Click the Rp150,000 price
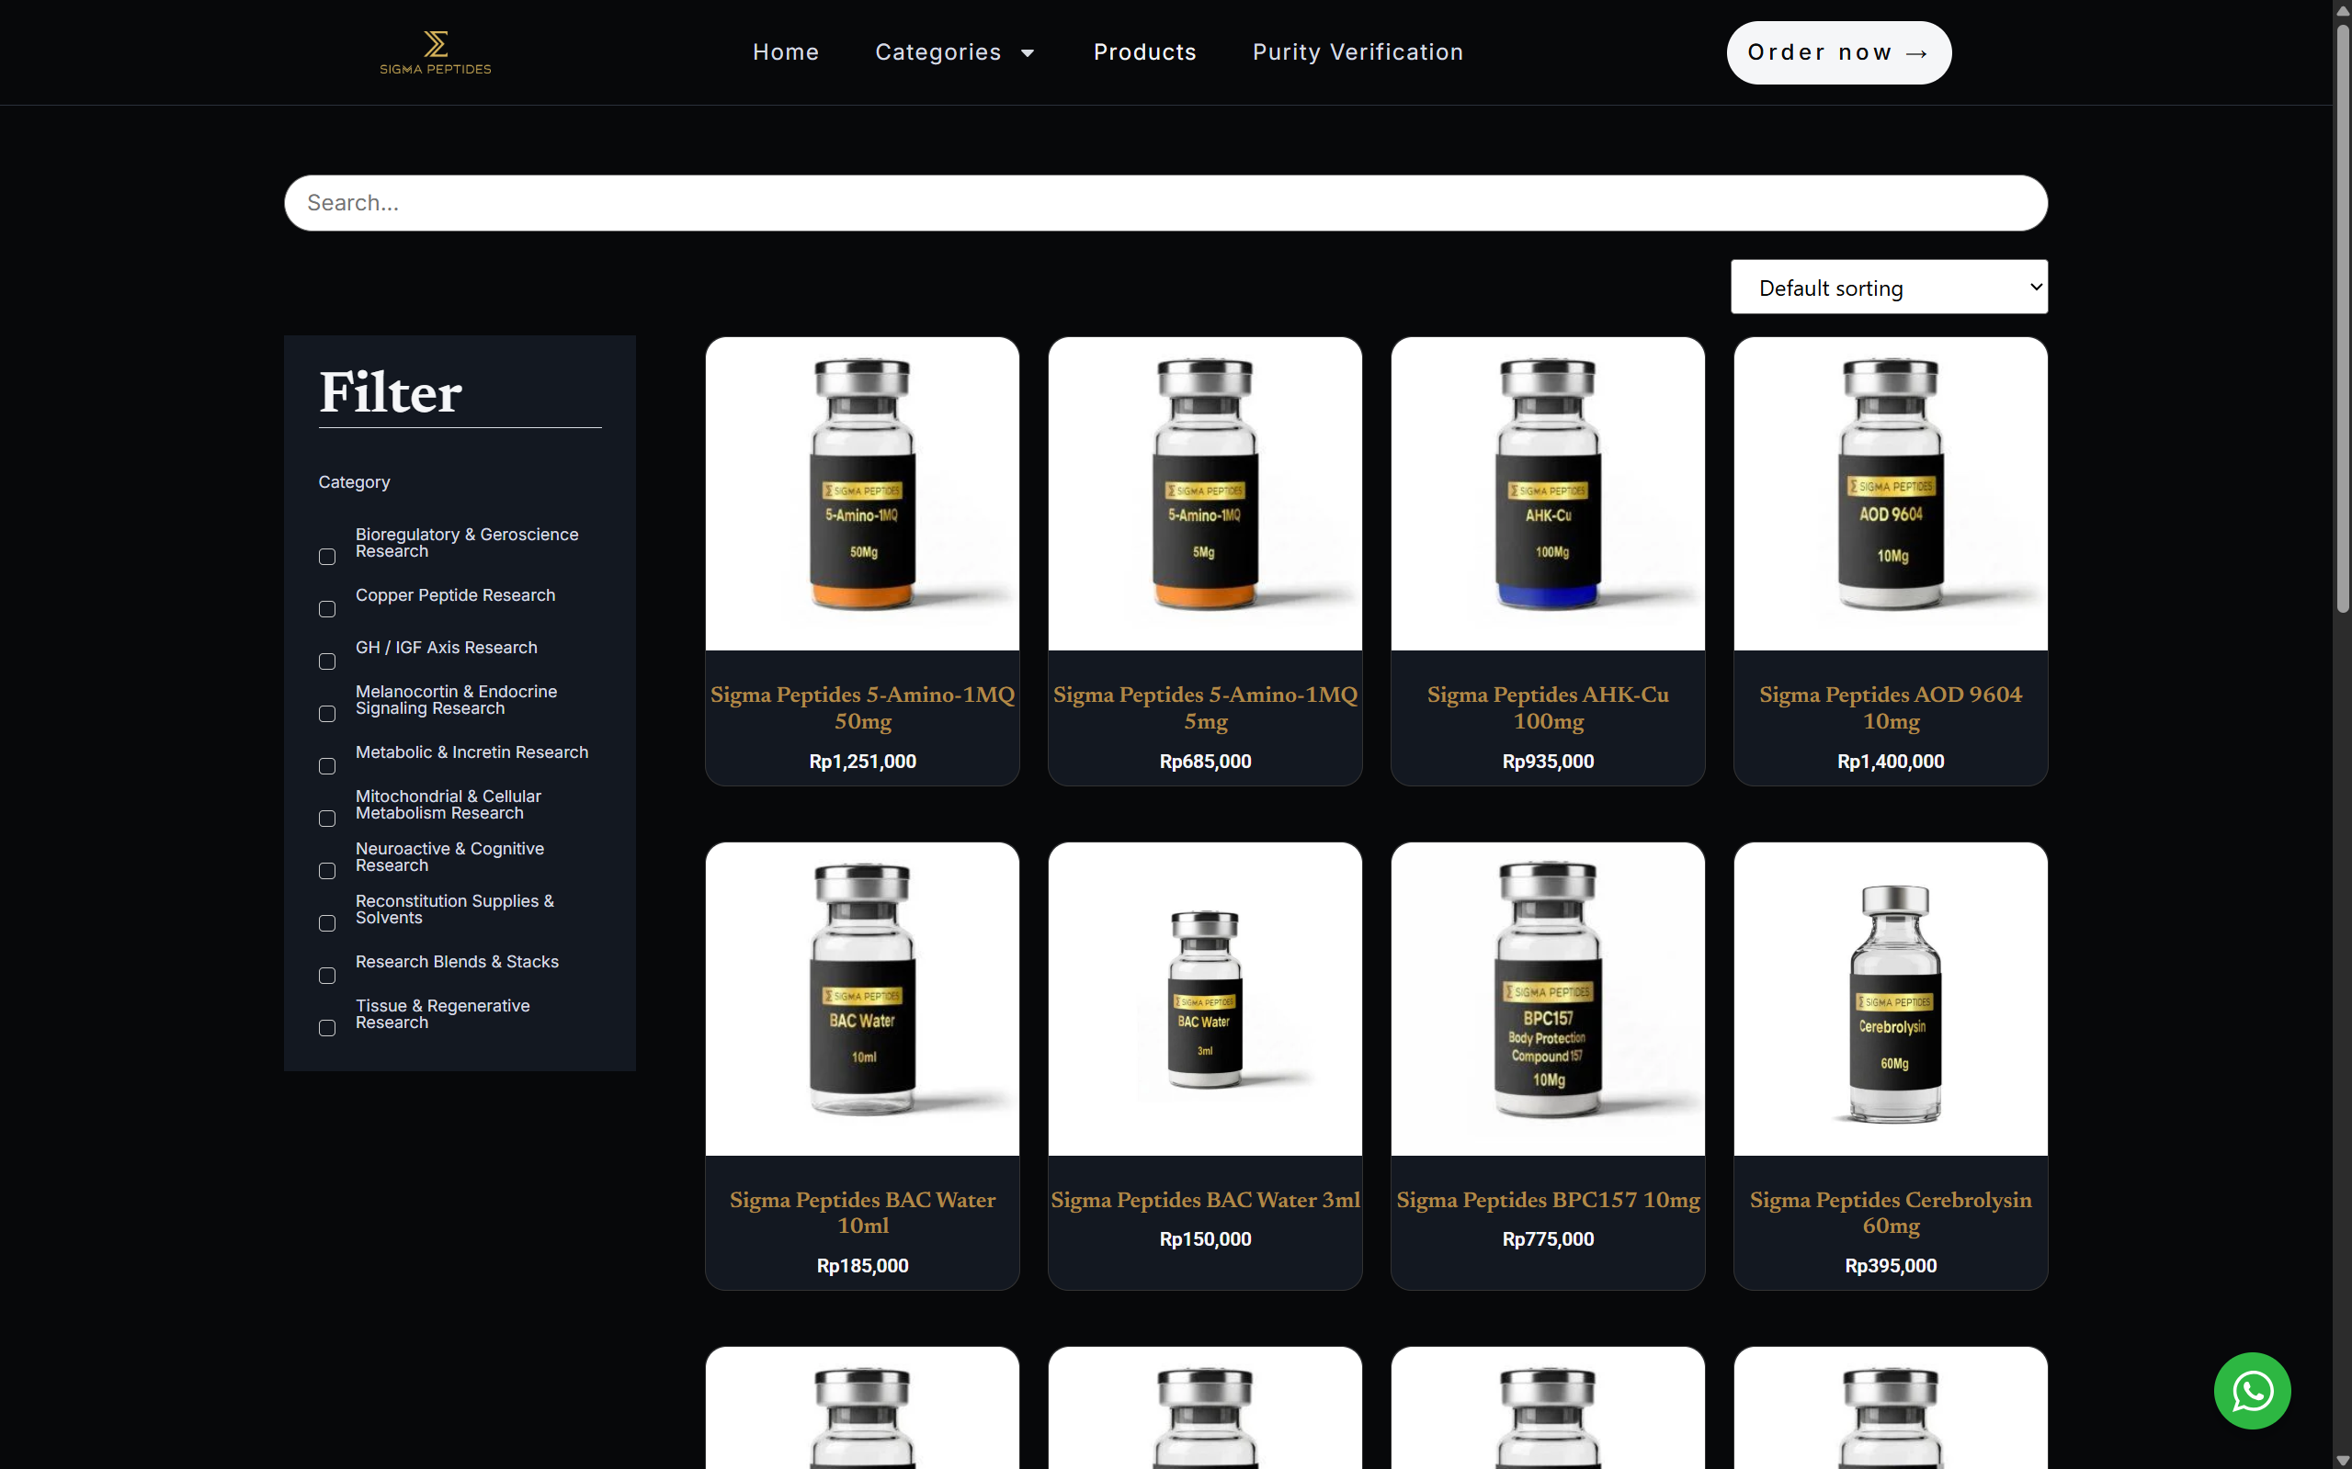The height and width of the screenshot is (1469, 2352). (1205, 1239)
